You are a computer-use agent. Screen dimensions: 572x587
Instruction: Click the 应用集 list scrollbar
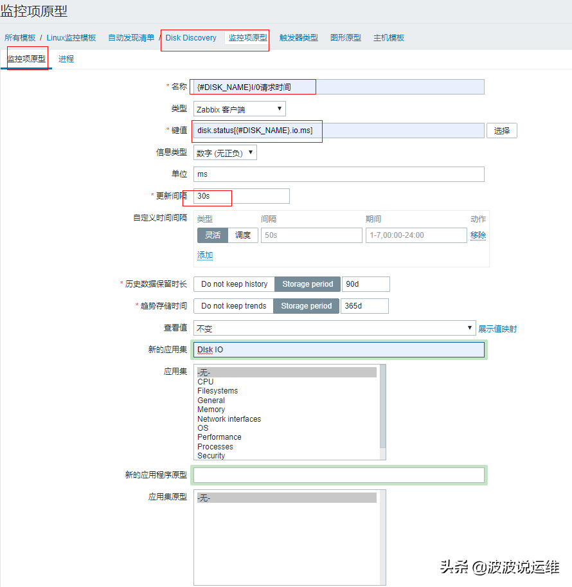[x=382, y=411]
